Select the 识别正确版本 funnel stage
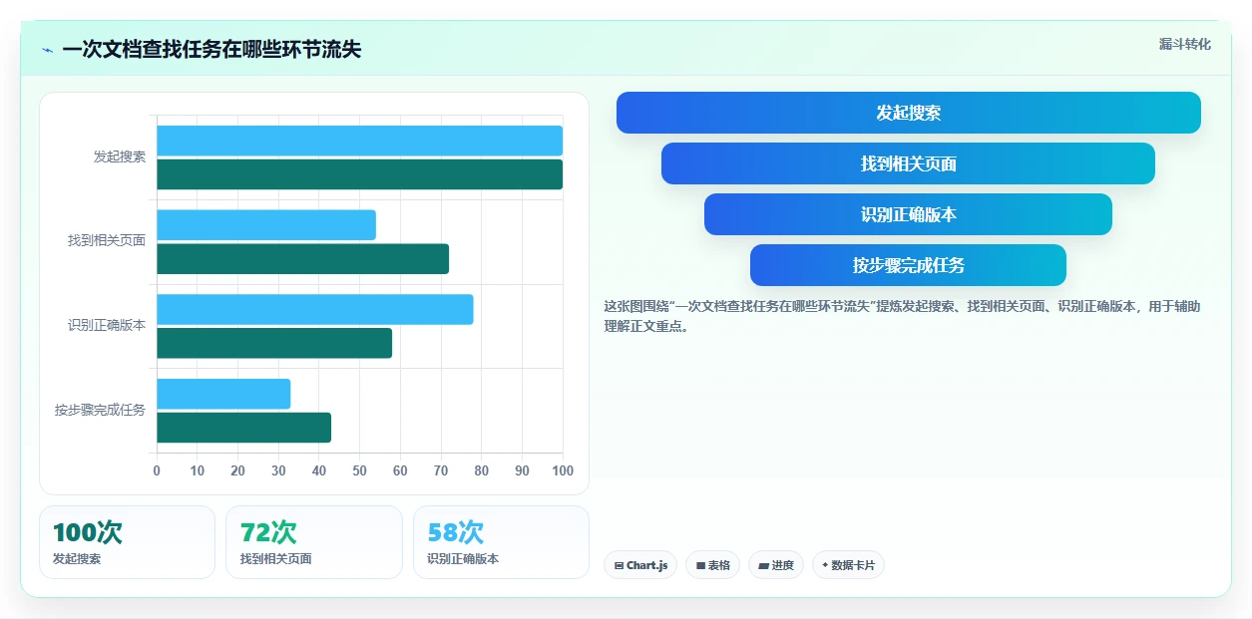 [908, 214]
